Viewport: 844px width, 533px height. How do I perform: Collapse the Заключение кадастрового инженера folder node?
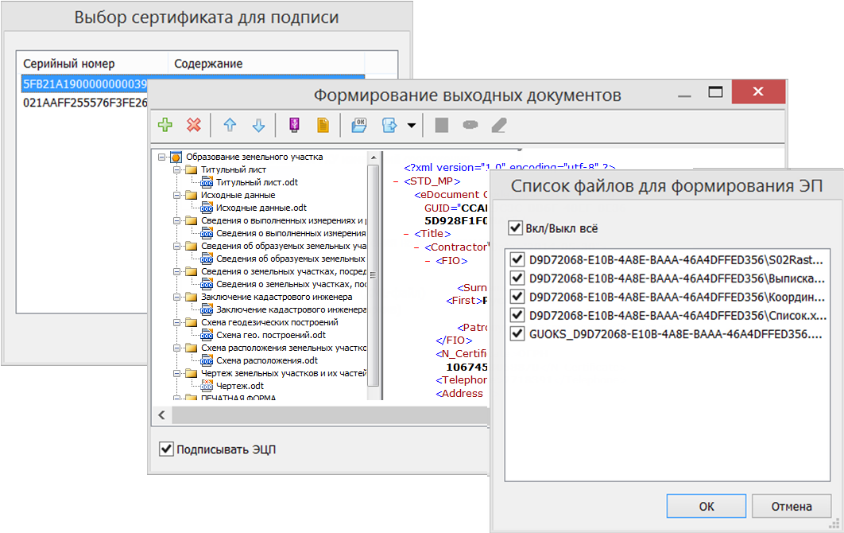point(176,297)
